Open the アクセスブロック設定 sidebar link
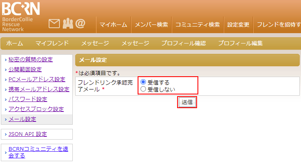The width and height of the screenshot is (301, 162). point(36,109)
